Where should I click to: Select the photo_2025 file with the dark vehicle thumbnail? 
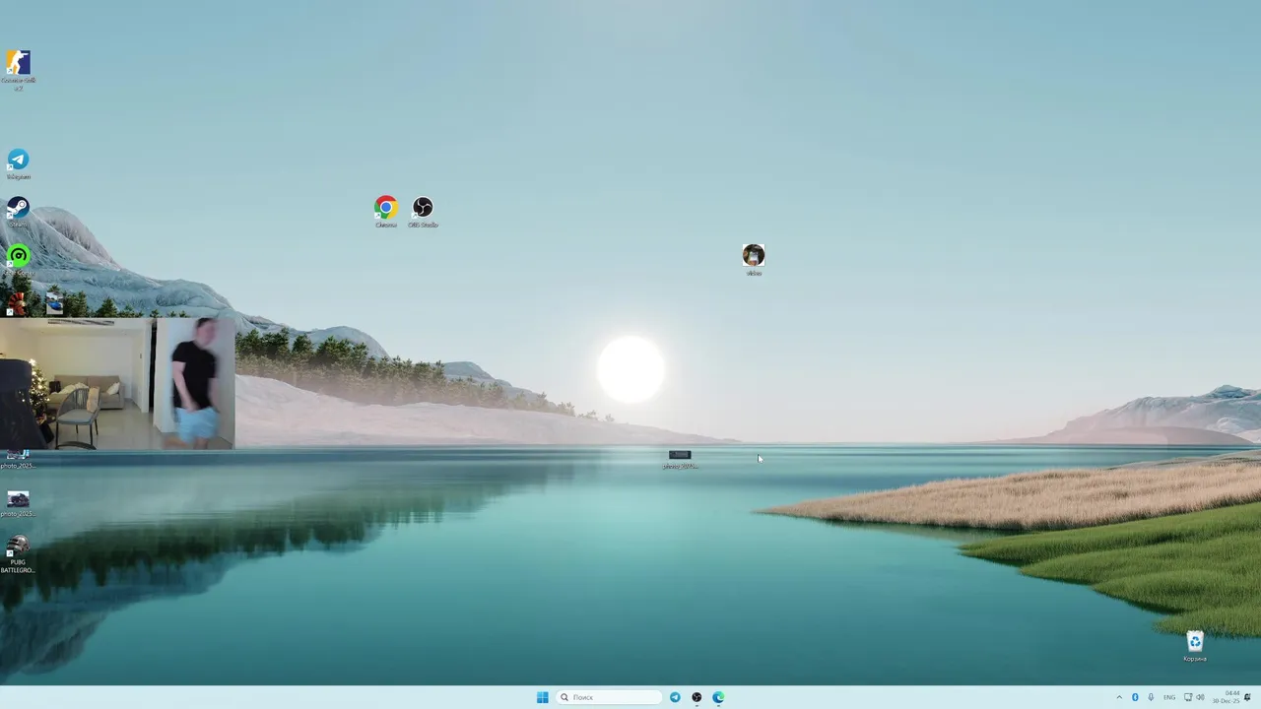(x=18, y=504)
